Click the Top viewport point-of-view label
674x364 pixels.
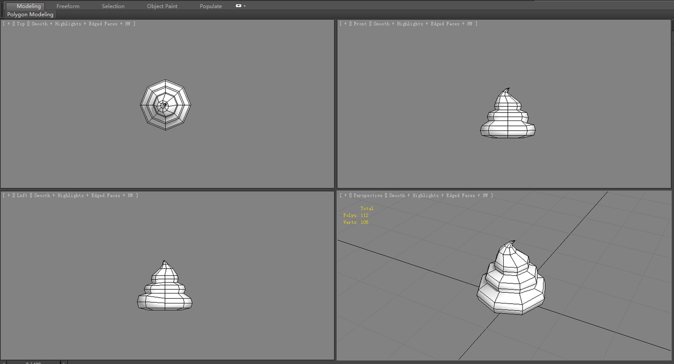click(x=21, y=24)
